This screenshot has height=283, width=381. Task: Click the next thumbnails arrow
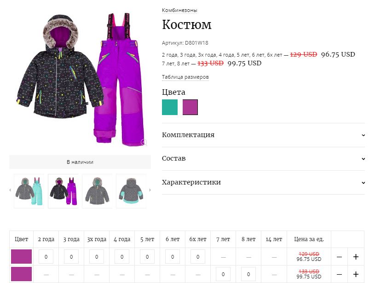pos(150,190)
